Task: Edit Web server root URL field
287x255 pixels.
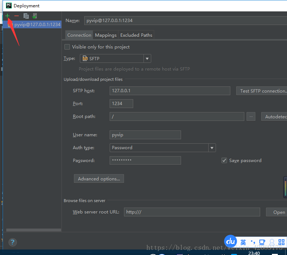Action: click(192, 212)
